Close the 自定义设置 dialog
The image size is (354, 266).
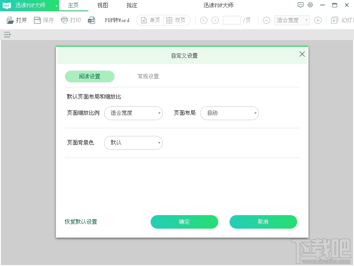coord(302,54)
